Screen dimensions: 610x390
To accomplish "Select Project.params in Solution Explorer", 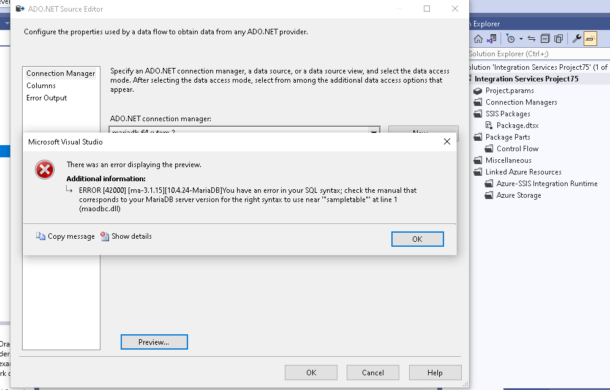I will (x=509, y=91).
